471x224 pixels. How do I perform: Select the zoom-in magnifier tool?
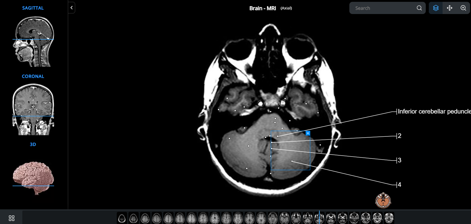pos(463,8)
